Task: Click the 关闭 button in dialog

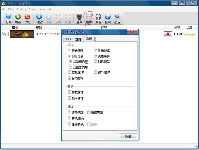Action: [128, 136]
